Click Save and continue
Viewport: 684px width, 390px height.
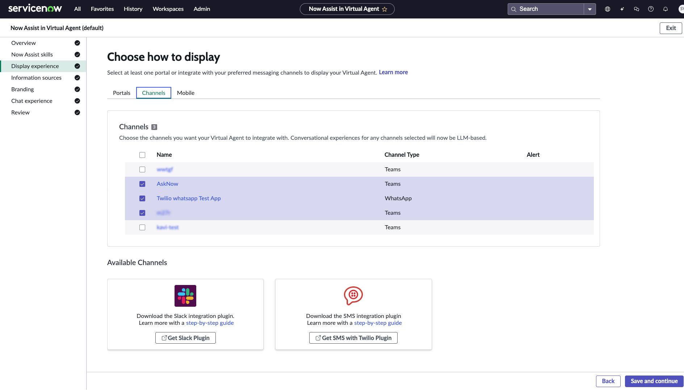[654, 381]
